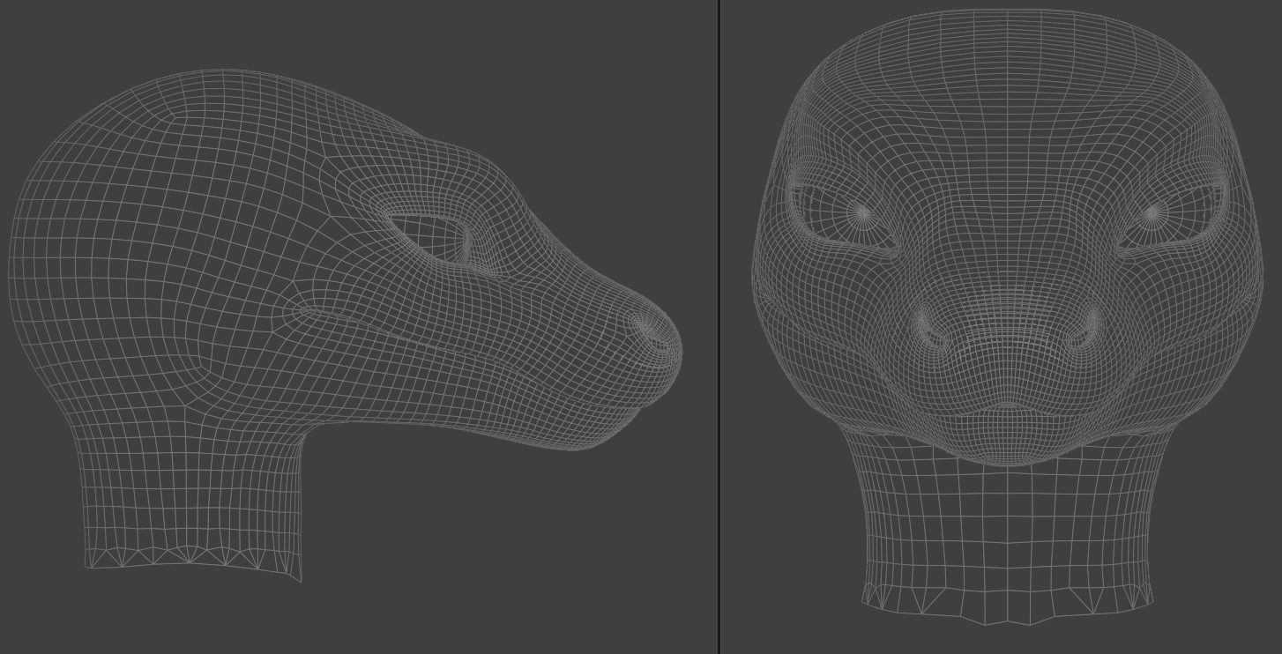Click the eye socket in the side view

432,238
